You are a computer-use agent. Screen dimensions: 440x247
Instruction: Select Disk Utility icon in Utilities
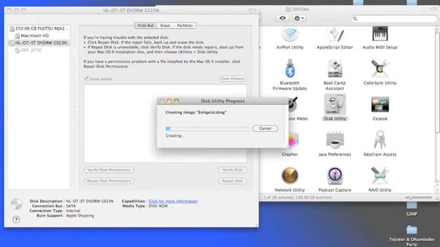[335, 104]
